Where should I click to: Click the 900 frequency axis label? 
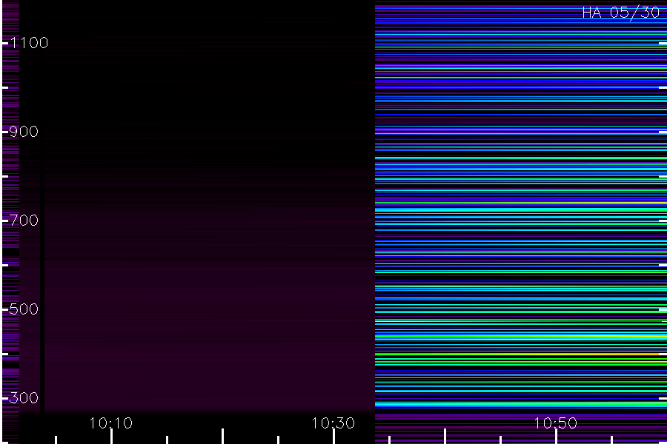tap(24, 132)
